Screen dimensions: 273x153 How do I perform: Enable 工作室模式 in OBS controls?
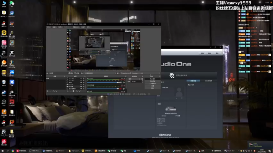153,83
